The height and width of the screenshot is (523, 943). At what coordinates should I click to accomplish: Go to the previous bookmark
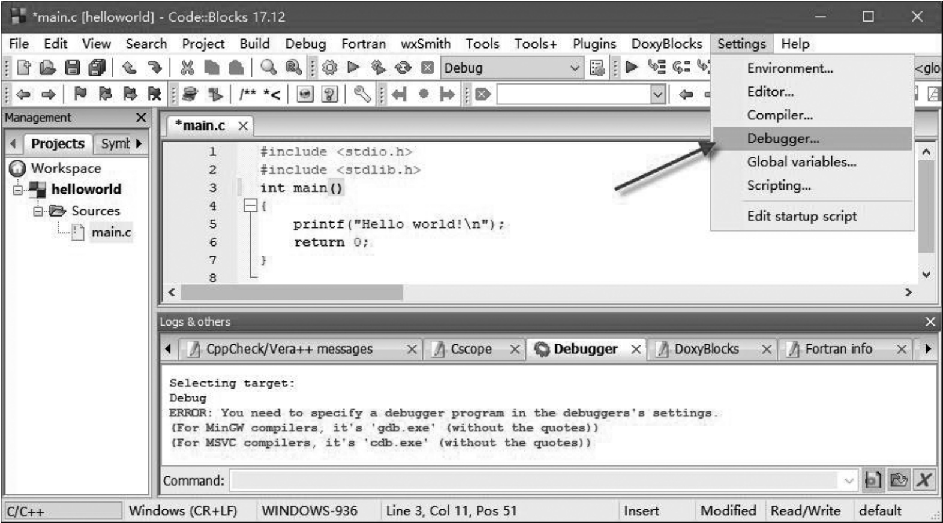click(105, 94)
